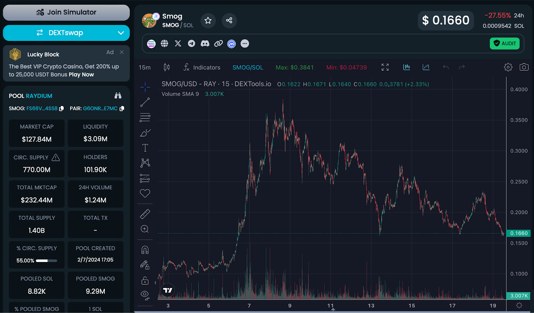The width and height of the screenshot is (534, 313).
Task: Open the token website globe icon
Action: tap(165, 44)
